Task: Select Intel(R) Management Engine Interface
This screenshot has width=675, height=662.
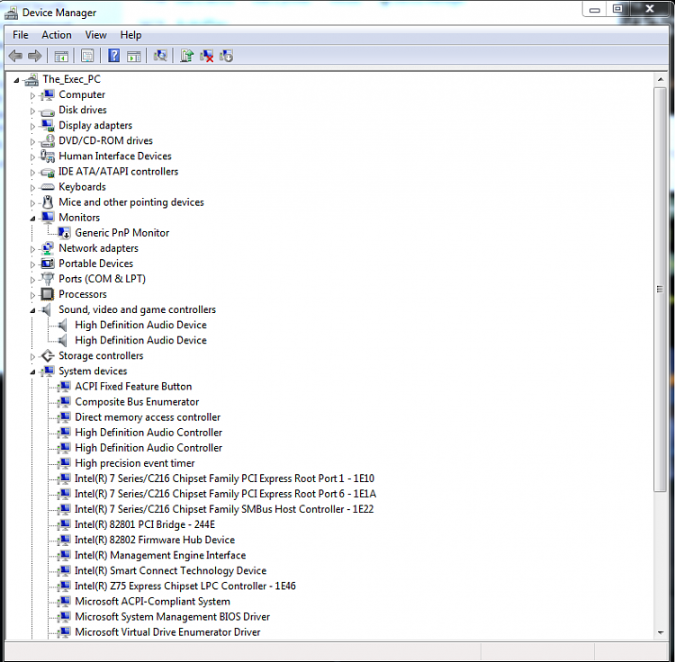Action: 160,555
